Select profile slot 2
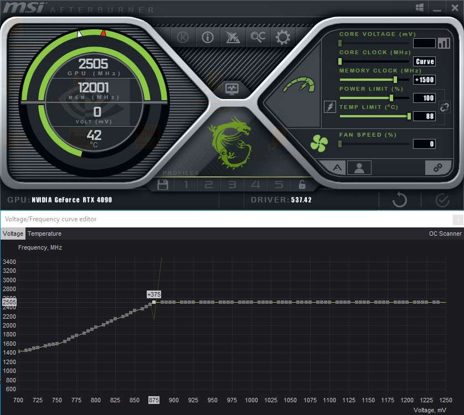The image size is (464, 415). click(209, 185)
